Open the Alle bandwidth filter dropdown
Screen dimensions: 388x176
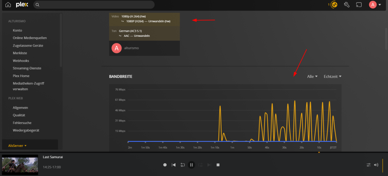[x=312, y=77]
